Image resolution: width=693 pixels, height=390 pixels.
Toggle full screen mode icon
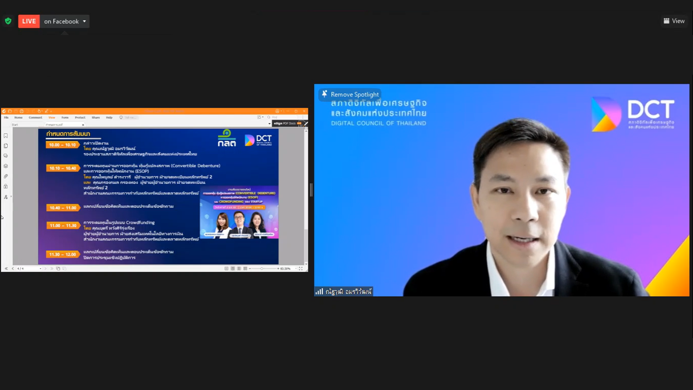(301, 269)
